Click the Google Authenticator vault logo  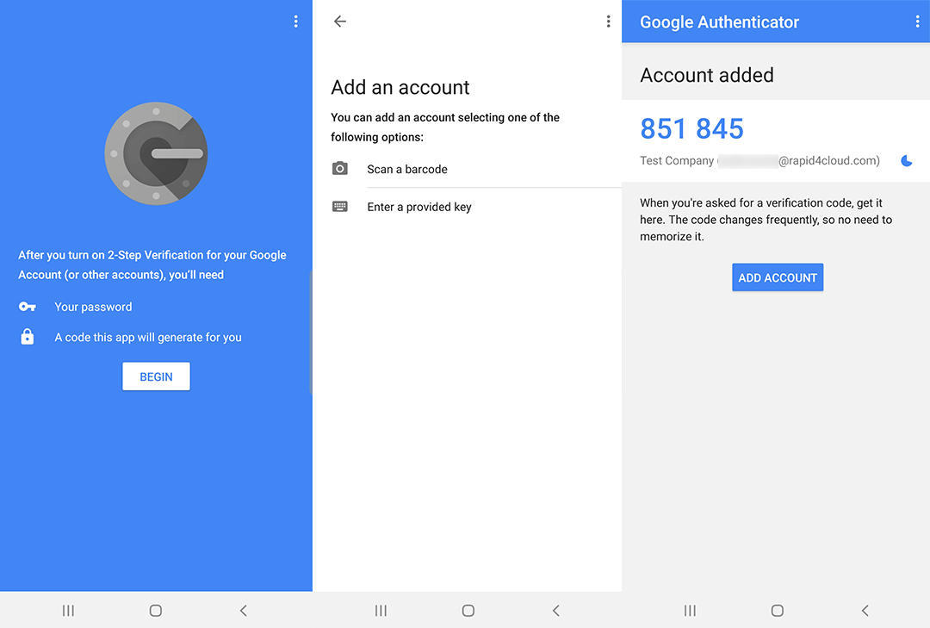point(156,153)
